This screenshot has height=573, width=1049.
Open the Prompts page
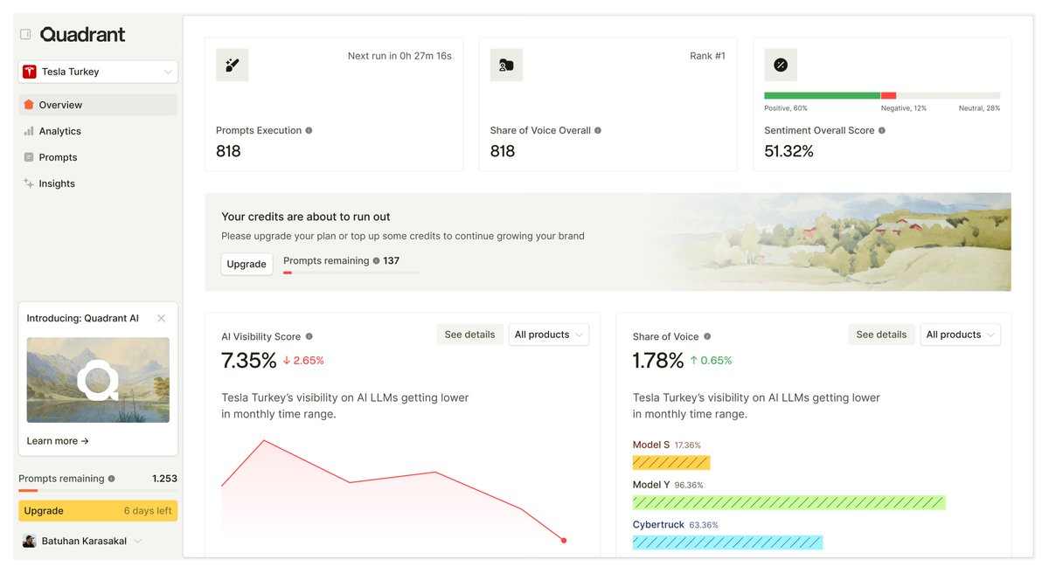point(98,157)
